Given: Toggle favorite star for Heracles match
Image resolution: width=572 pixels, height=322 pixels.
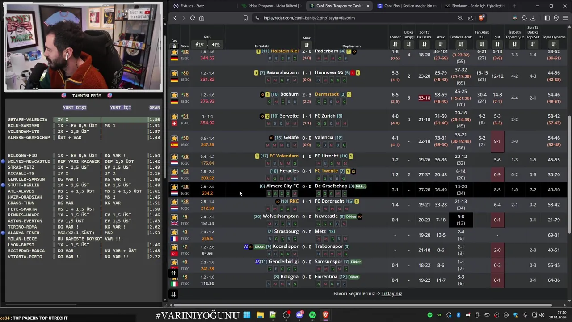Looking at the screenshot, I should 174,172.
